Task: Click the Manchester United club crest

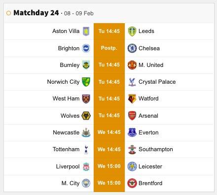Action: 132,65
